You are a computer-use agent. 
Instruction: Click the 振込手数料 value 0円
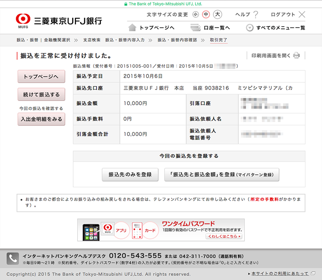127,119
